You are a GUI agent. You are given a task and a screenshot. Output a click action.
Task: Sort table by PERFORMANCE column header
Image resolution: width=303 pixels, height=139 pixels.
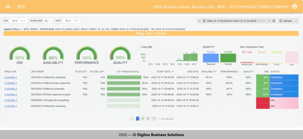[229, 72]
